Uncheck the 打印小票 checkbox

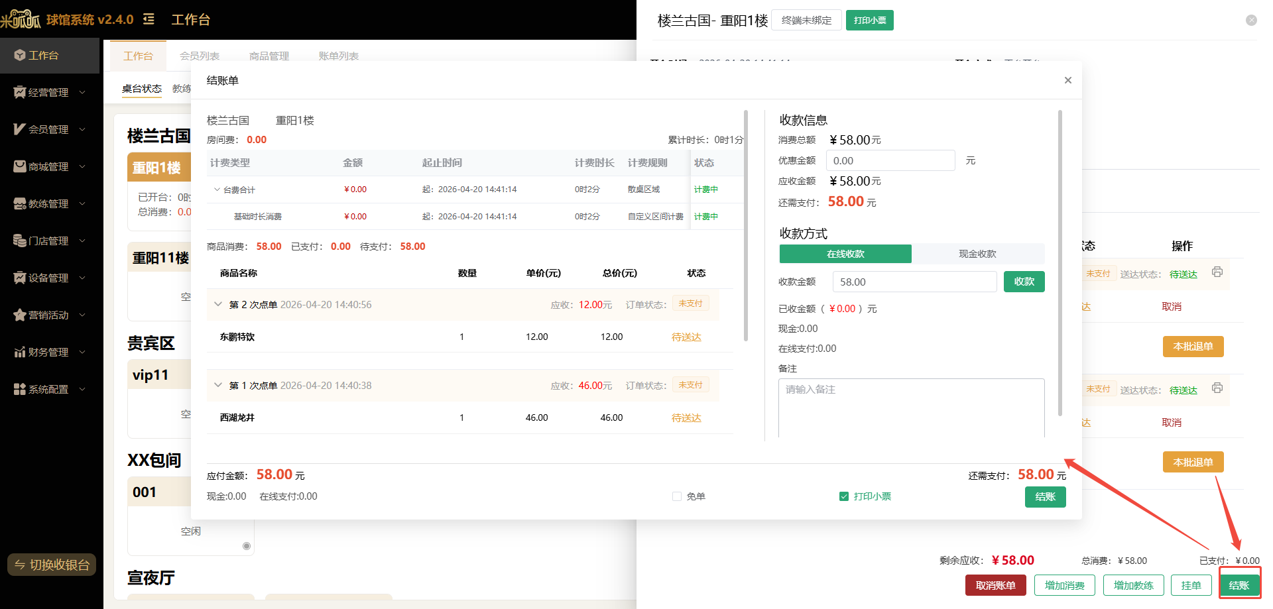coord(844,496)
